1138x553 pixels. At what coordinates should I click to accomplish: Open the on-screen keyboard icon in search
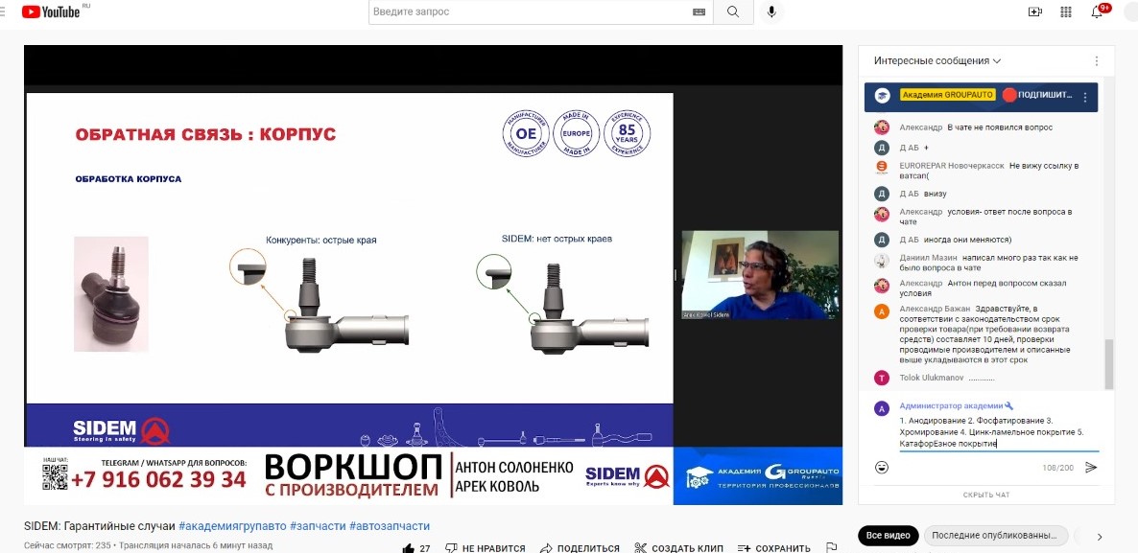coord(699,12)
